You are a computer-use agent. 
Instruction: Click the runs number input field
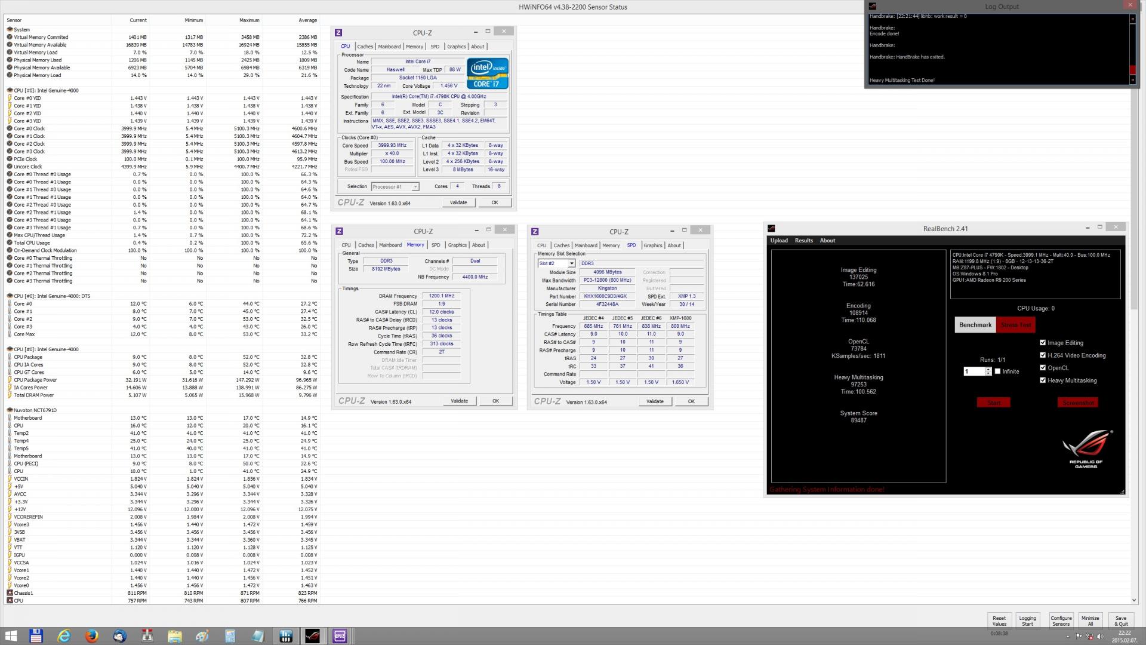point(974,371)
